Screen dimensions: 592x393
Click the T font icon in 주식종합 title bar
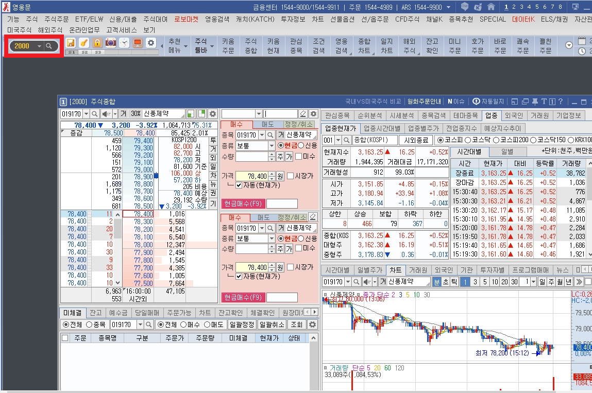point(544,101)
